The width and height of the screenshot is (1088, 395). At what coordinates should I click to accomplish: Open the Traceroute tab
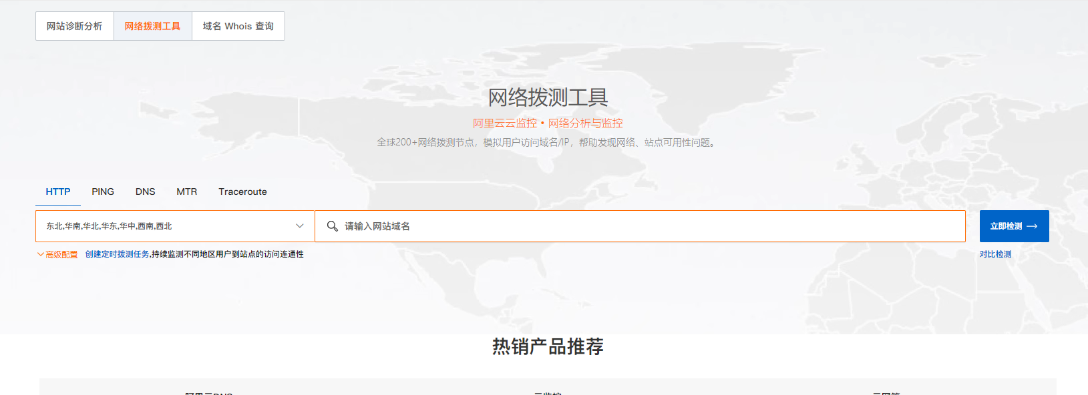coord(242,191)
